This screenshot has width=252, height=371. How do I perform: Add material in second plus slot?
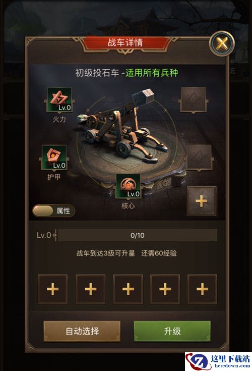(90, 289)
